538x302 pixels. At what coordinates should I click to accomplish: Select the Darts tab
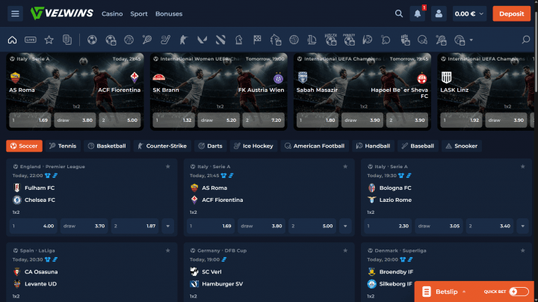(211, 146)
